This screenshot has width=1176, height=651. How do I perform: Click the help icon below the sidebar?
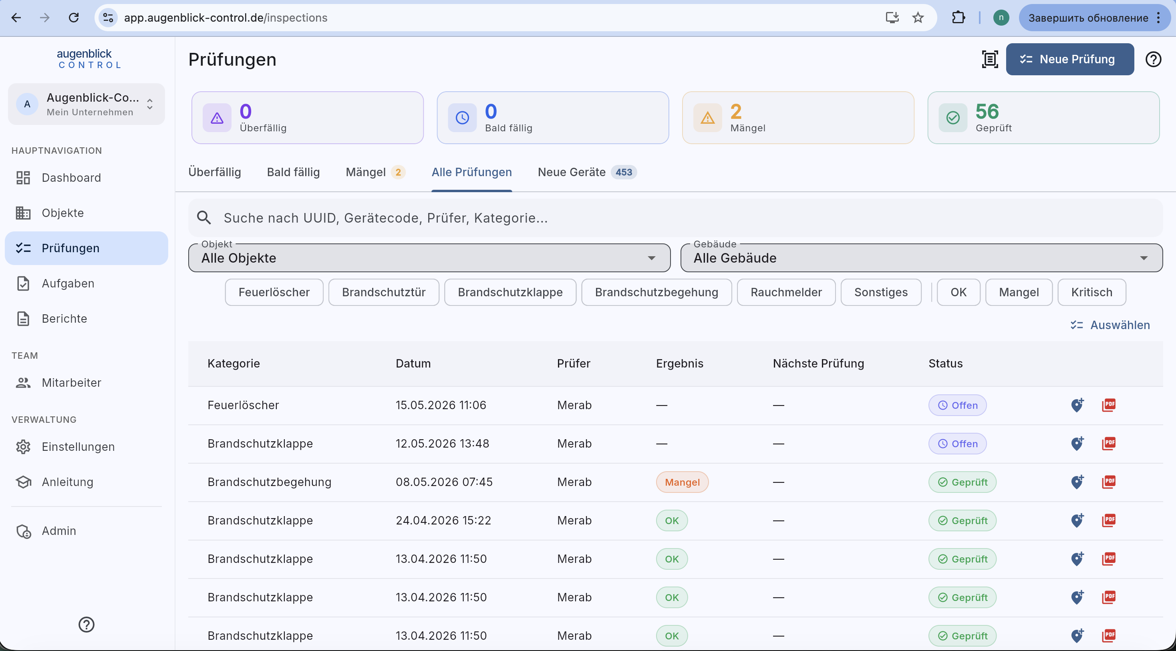tap(86, 625)
